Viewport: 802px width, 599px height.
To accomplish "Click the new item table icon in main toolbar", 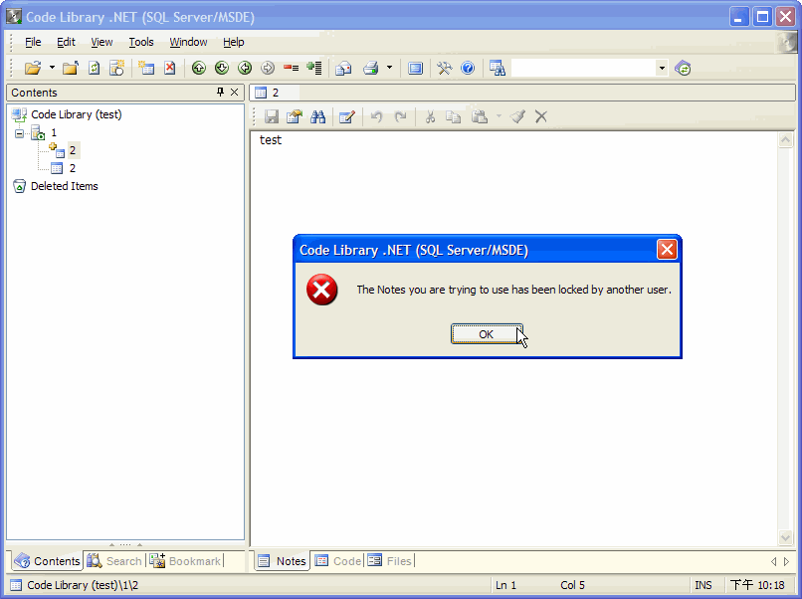I will pos(147,68).
